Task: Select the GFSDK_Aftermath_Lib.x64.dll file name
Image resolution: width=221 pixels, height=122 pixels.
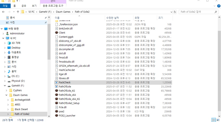Action: tap(74, 66)
